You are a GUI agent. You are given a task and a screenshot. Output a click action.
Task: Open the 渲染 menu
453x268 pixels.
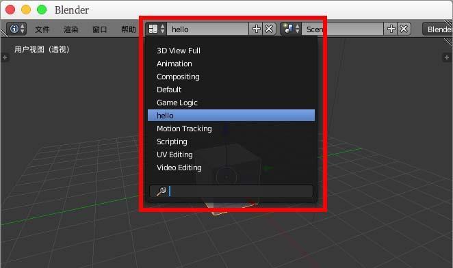71,29
